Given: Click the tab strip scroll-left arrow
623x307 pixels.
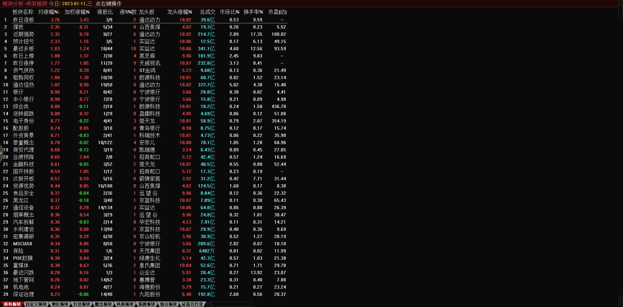Looking at the screenshot, I should 209,304.
